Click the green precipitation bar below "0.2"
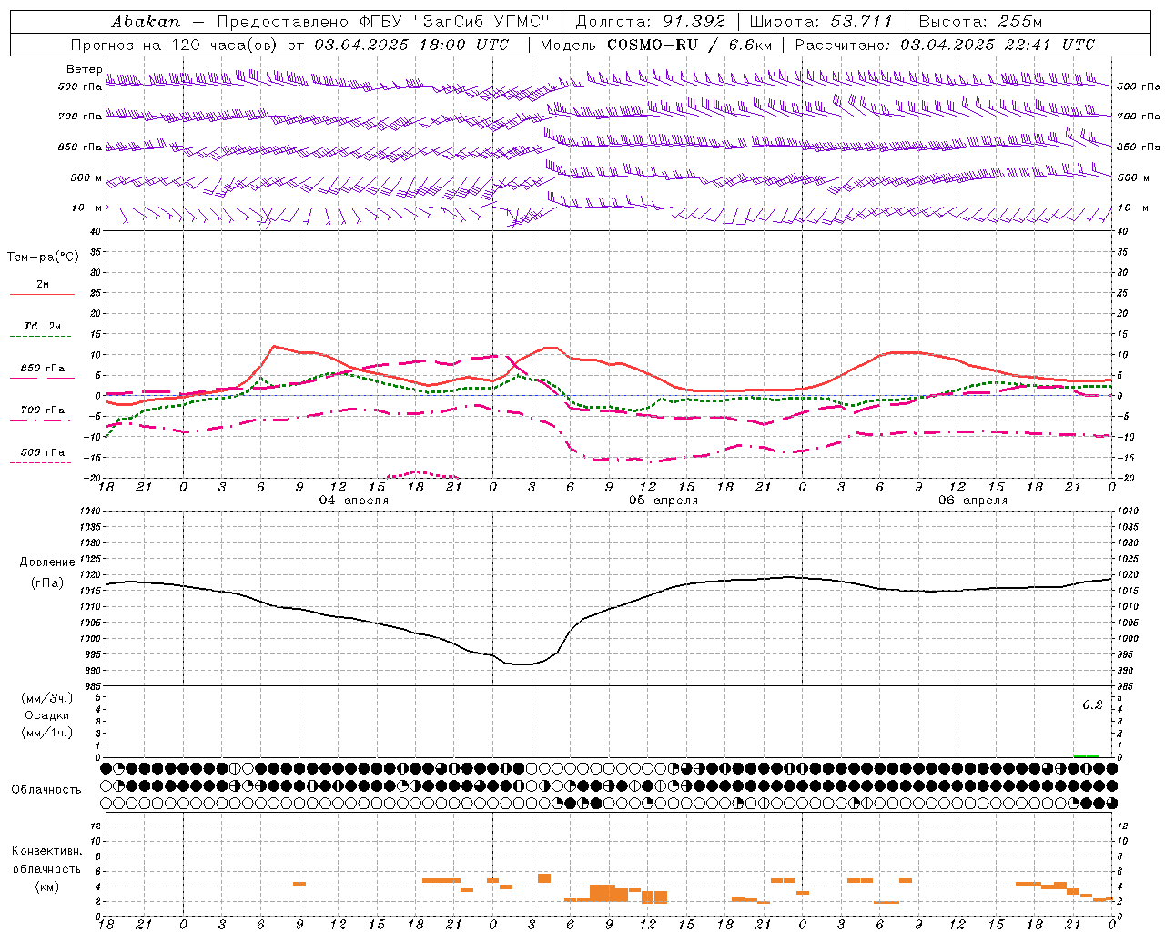The height and width of the screenshot is (932, 1165). tap(1086, 755)
